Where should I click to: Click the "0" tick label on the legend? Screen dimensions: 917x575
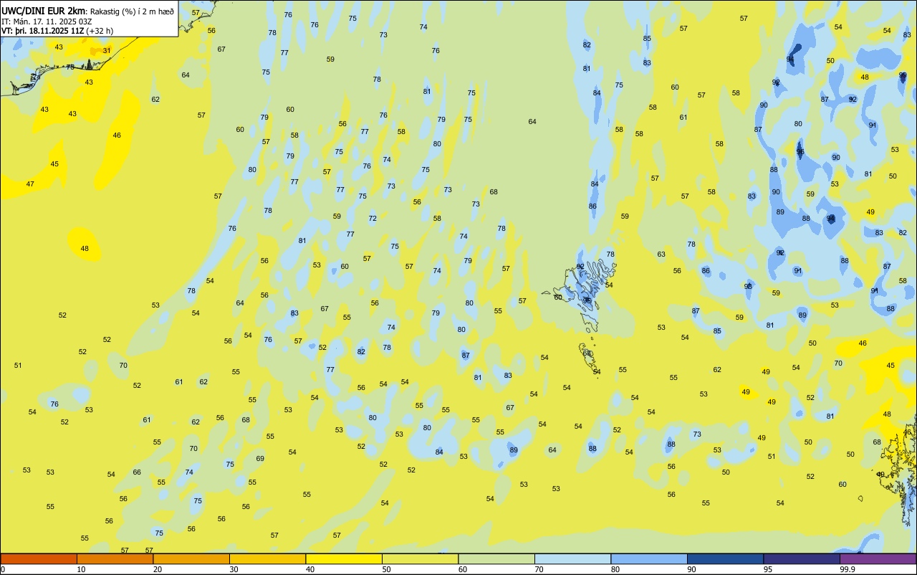3,569
